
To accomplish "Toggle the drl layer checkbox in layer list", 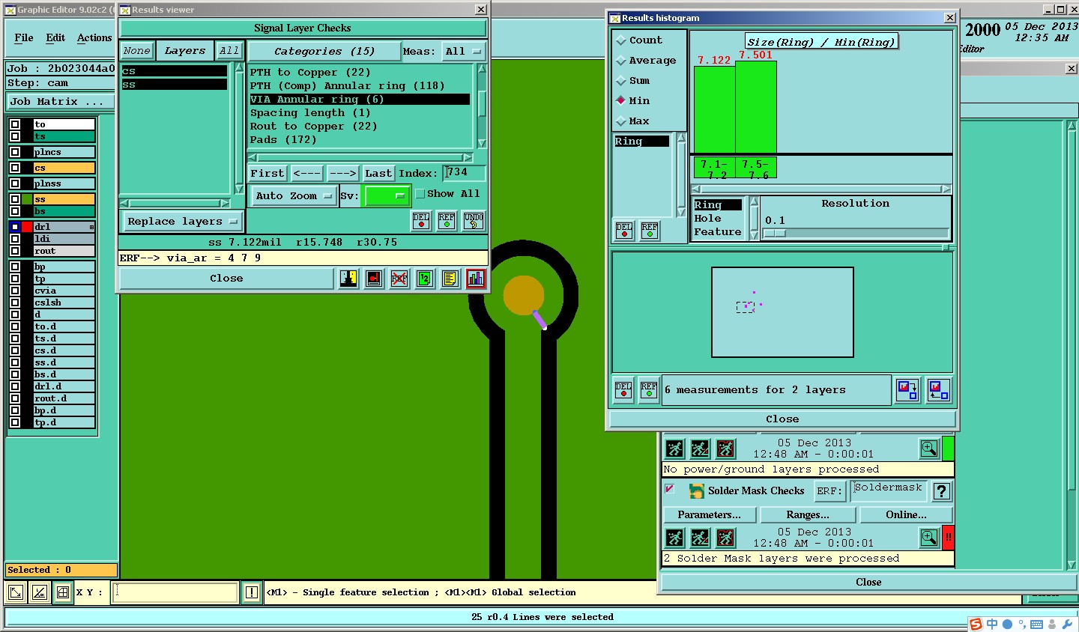I will coord(15,227).
